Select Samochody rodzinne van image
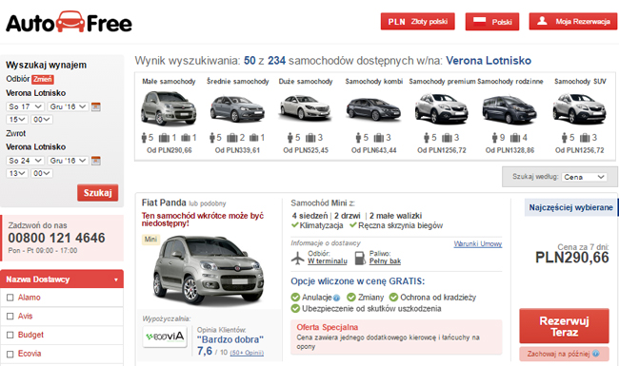This screenshot has width=619, height=366. pos(509,109)
